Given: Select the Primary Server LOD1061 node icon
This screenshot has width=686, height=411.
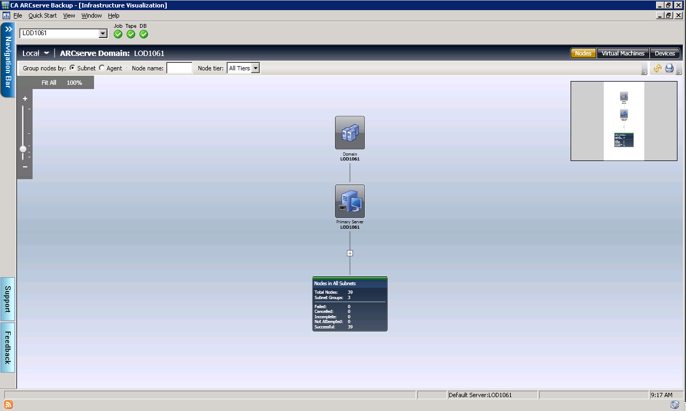Looking at the screenshot, I should (350, 200).
